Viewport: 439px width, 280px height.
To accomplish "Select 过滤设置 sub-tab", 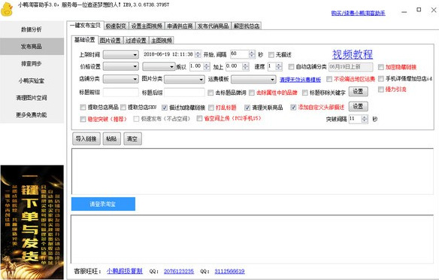I will coord(136,41).
